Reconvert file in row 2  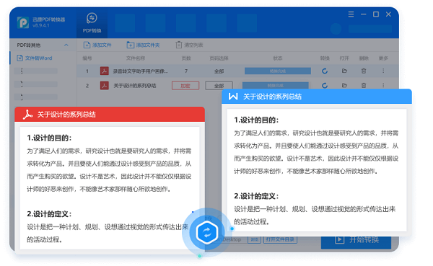coord(325,85)
